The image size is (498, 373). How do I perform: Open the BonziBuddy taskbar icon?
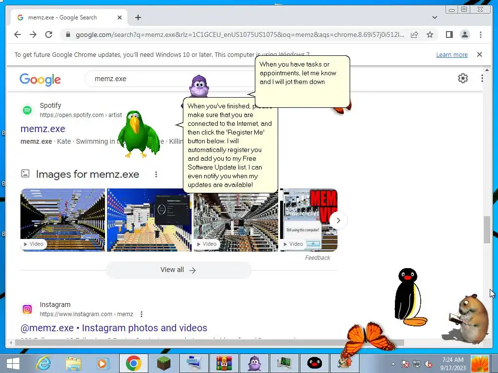pos(254,363)
